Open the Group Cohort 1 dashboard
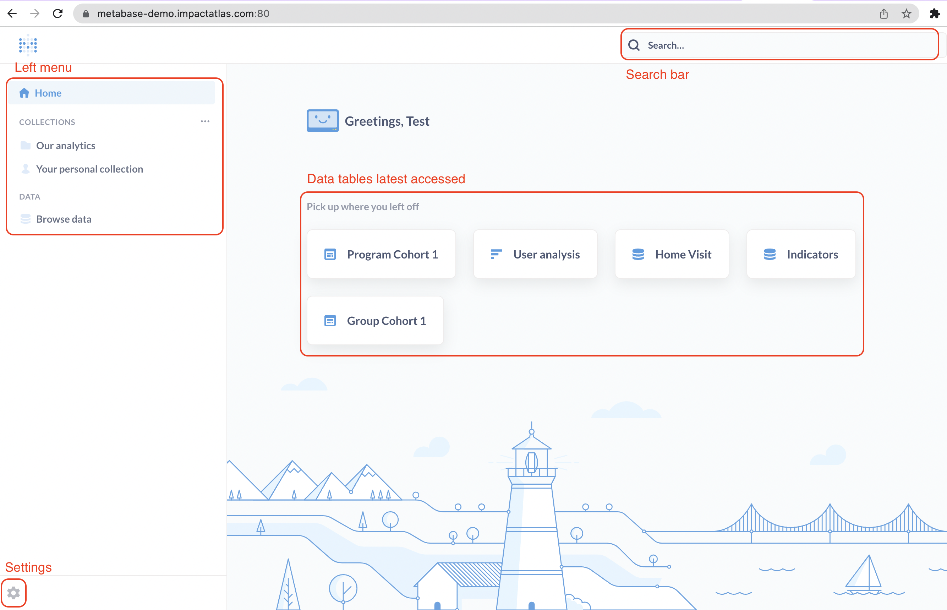947x610 pixels. pos(386,321)
